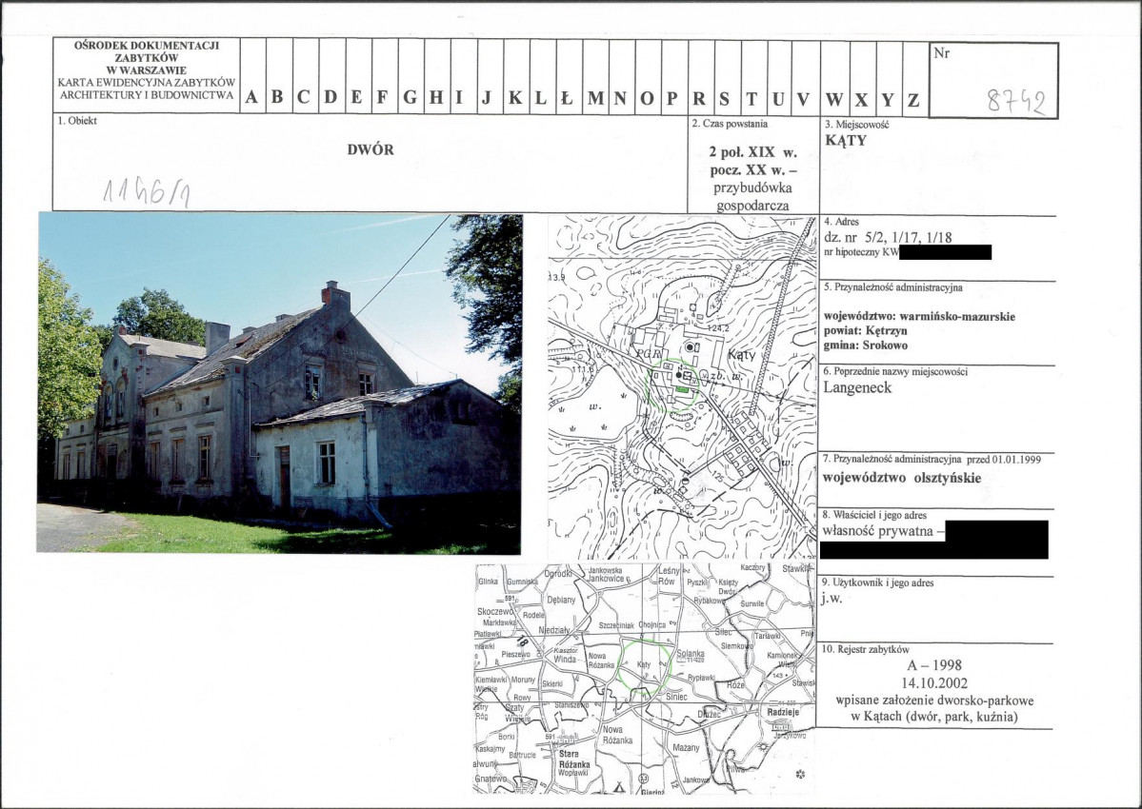The image size is (1142, 809).
Task: Click the DWÓR object title
Action: 371,149
